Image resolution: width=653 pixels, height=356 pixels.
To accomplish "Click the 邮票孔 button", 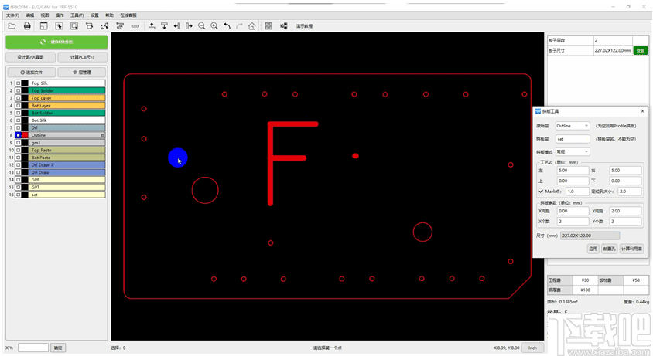I will [x=609, y=249].
